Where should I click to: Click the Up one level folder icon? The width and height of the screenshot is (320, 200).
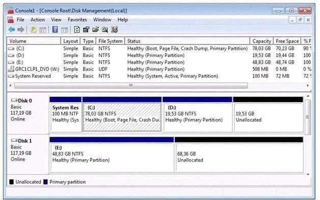pos(33,30)
